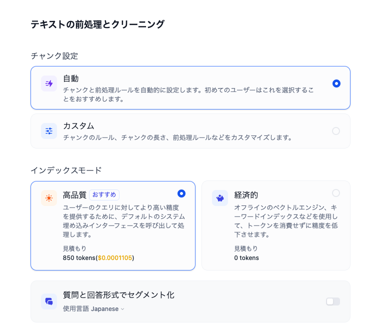Viewport: 390px width, 330px height.
Task: Choose the 経済的 index mode radio button
Action: coord(336,193)
